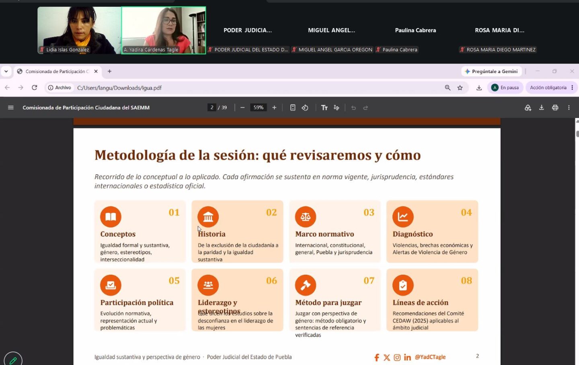Select PODER JUDICIAL participant tile
Screen dimensions: 579x365
coord(248,30)
